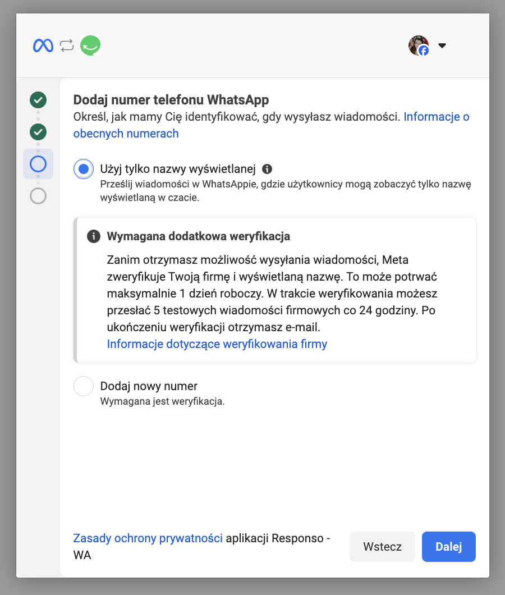This screenshot has height=595, width=505.
Task: Click the second completed step checkmark
Action: click(38, 132)
